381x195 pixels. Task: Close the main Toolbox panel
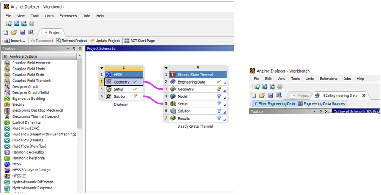80,49
